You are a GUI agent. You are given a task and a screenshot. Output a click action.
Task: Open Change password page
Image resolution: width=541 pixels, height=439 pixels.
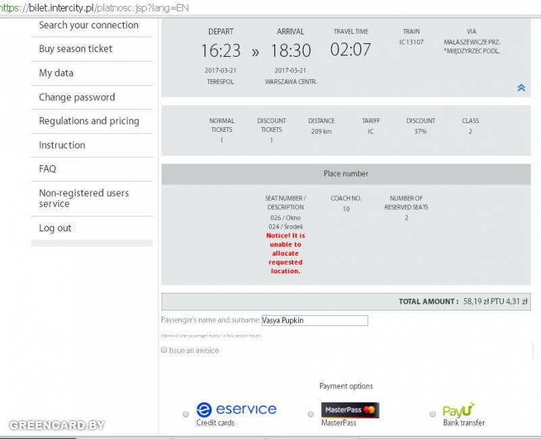pyautogui.click(x=77, y=97)
